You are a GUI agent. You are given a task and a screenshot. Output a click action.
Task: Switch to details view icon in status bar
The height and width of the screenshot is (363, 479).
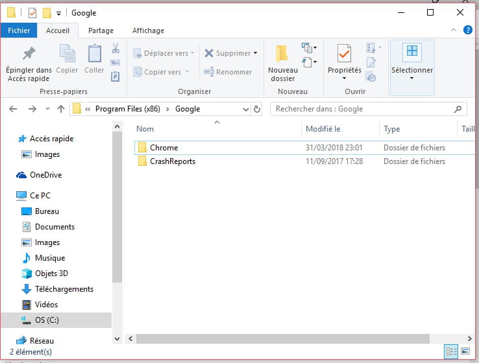tap(451, 352)
